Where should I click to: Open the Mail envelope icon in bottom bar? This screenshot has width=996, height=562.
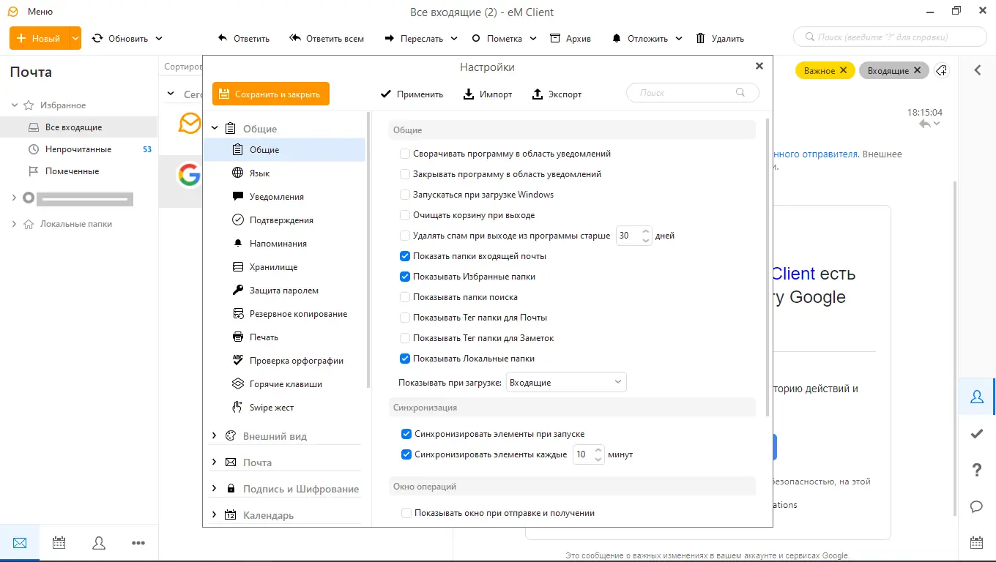click(x=20, y=543)
